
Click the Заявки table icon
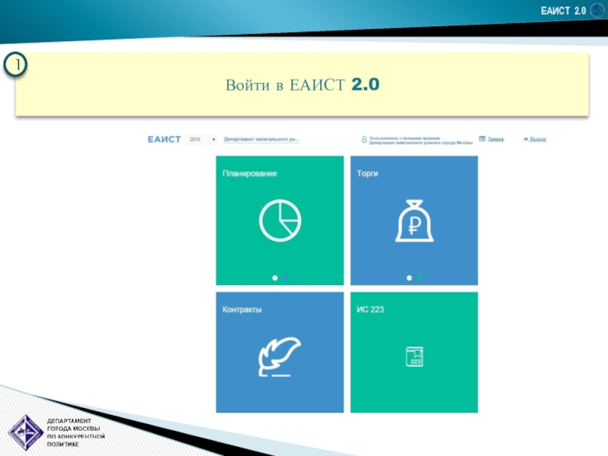(482, 138)
